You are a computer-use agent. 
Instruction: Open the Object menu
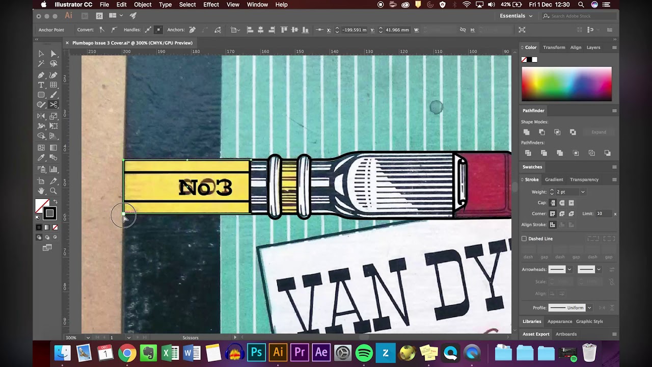pyautogui.click(x=143, y=5)
